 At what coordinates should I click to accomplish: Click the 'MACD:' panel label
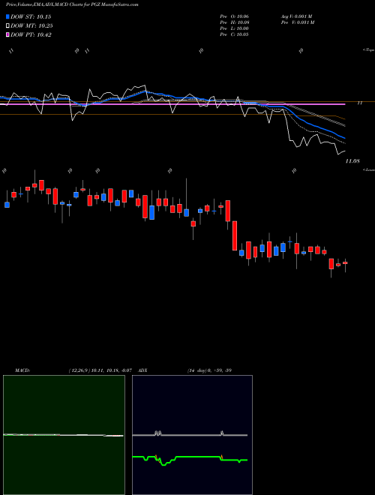click(x=22, y=370)
